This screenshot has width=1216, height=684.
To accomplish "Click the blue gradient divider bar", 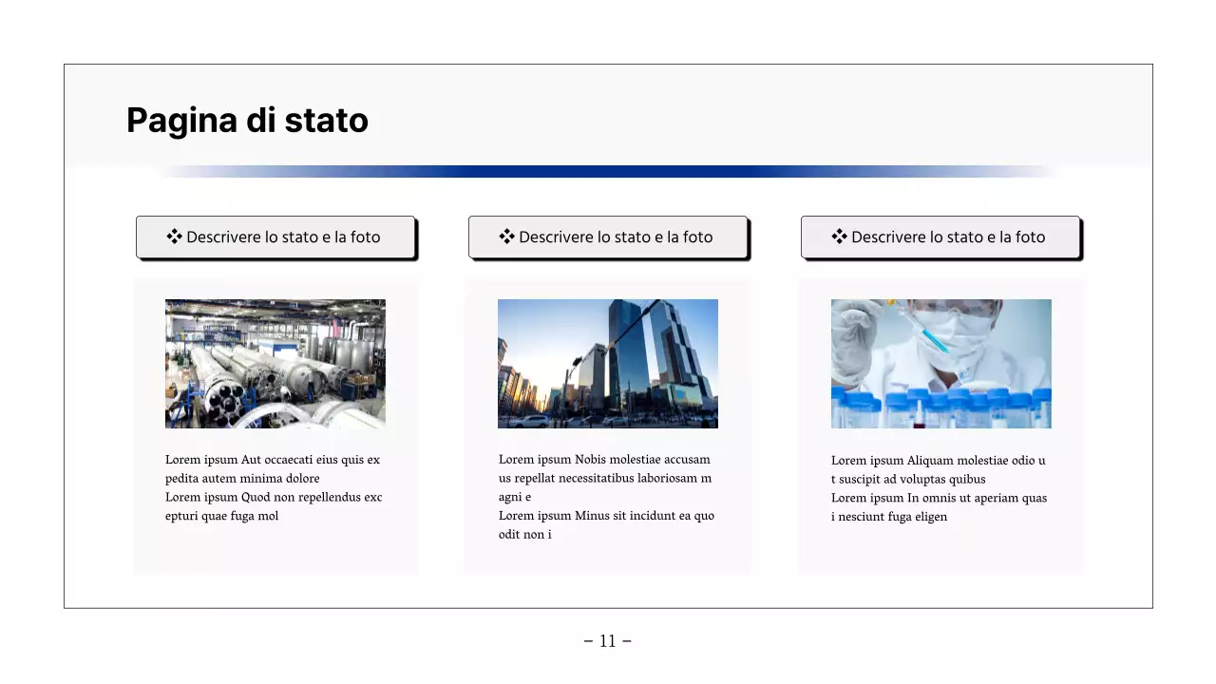I will (607, 172).
